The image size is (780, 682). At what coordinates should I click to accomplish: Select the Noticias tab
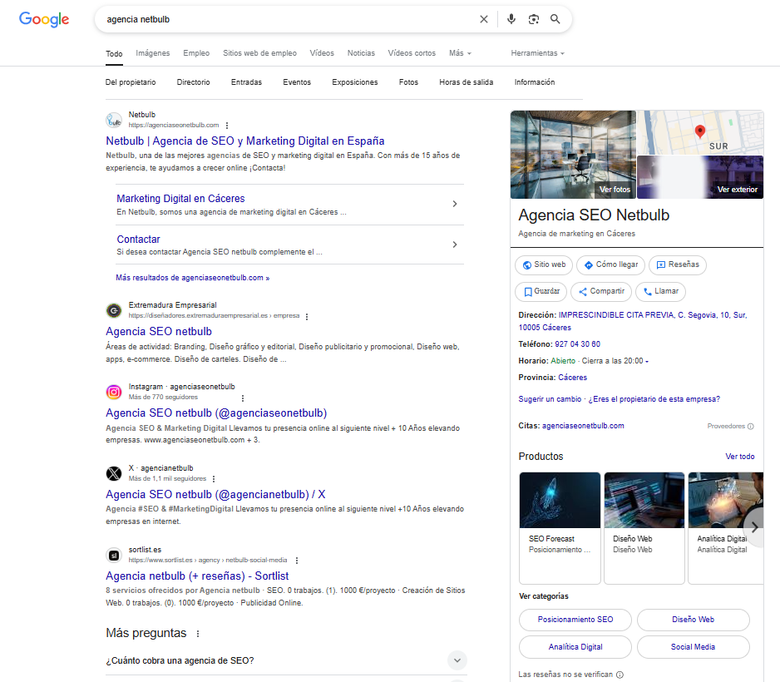point(361,52)
